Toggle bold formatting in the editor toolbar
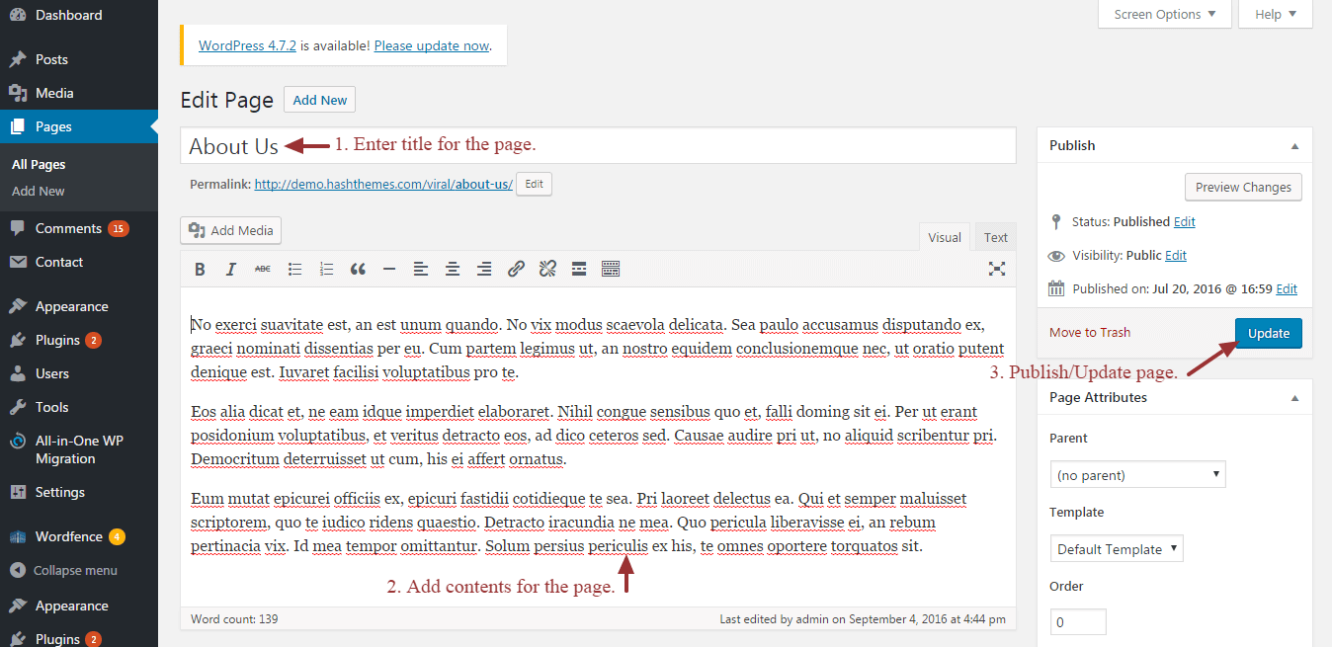The width and height of the screenshot is (1332, 647). tap(200, 268)
